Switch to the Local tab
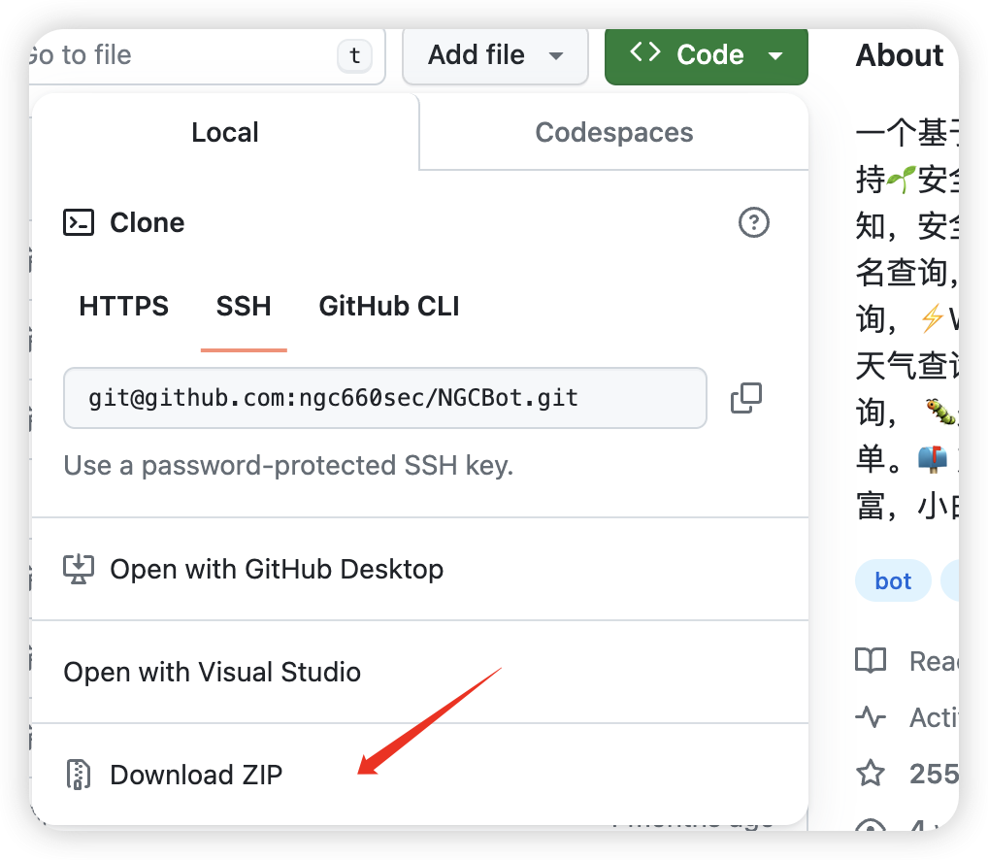 225,132
